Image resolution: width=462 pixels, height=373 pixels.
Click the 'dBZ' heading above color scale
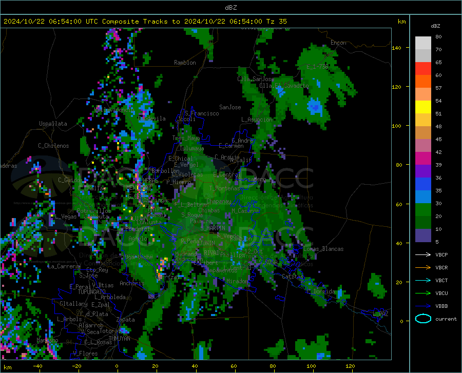(435, 26)
